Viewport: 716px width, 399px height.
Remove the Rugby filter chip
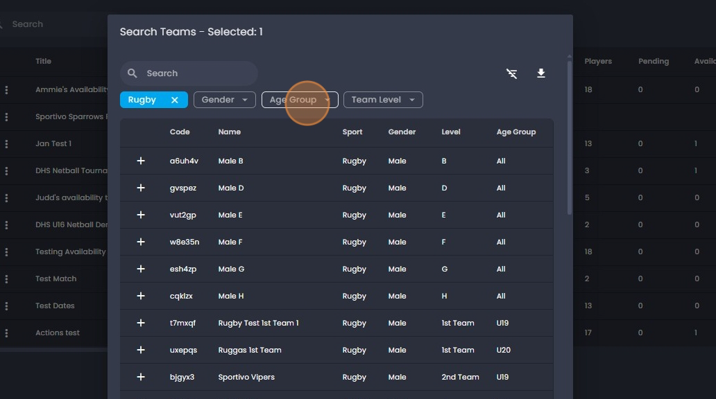click(174, 100)
